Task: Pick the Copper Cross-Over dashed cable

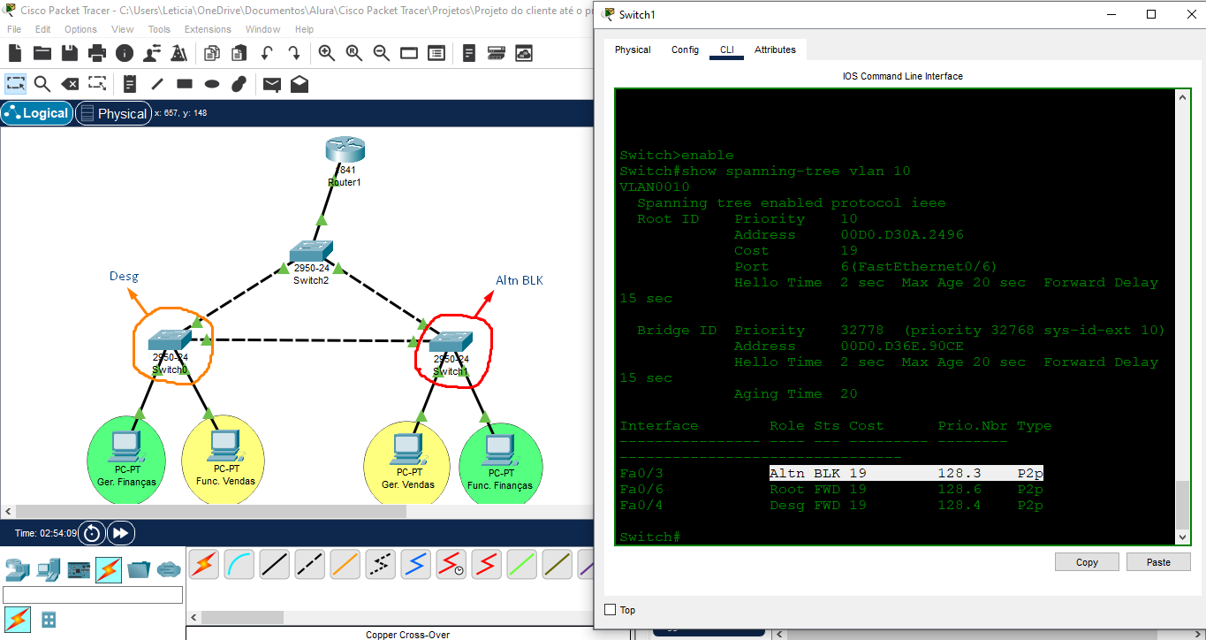Action: 309,564
